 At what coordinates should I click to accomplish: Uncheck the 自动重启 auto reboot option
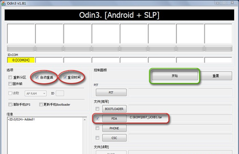coord(37,78)
